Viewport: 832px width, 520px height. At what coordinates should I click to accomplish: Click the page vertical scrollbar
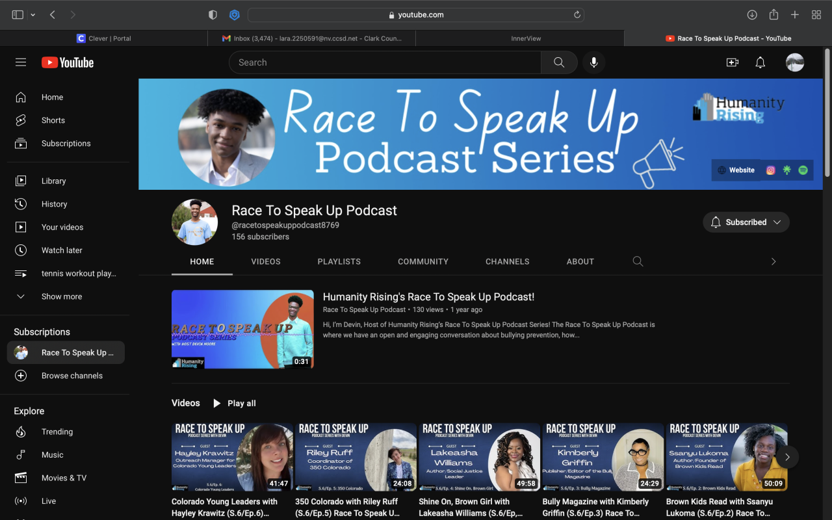click(x=827, y=112)
